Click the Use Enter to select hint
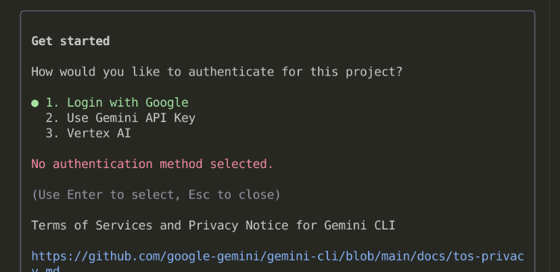The image size is (560, 272). coord(156,195)
